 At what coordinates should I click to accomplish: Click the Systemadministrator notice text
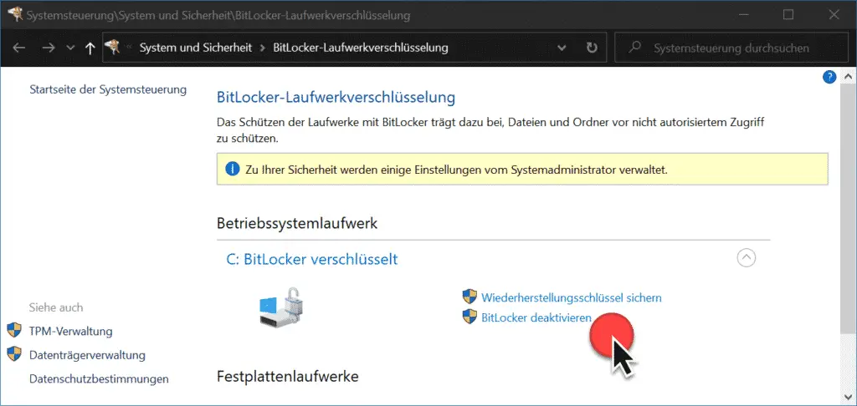457,170
